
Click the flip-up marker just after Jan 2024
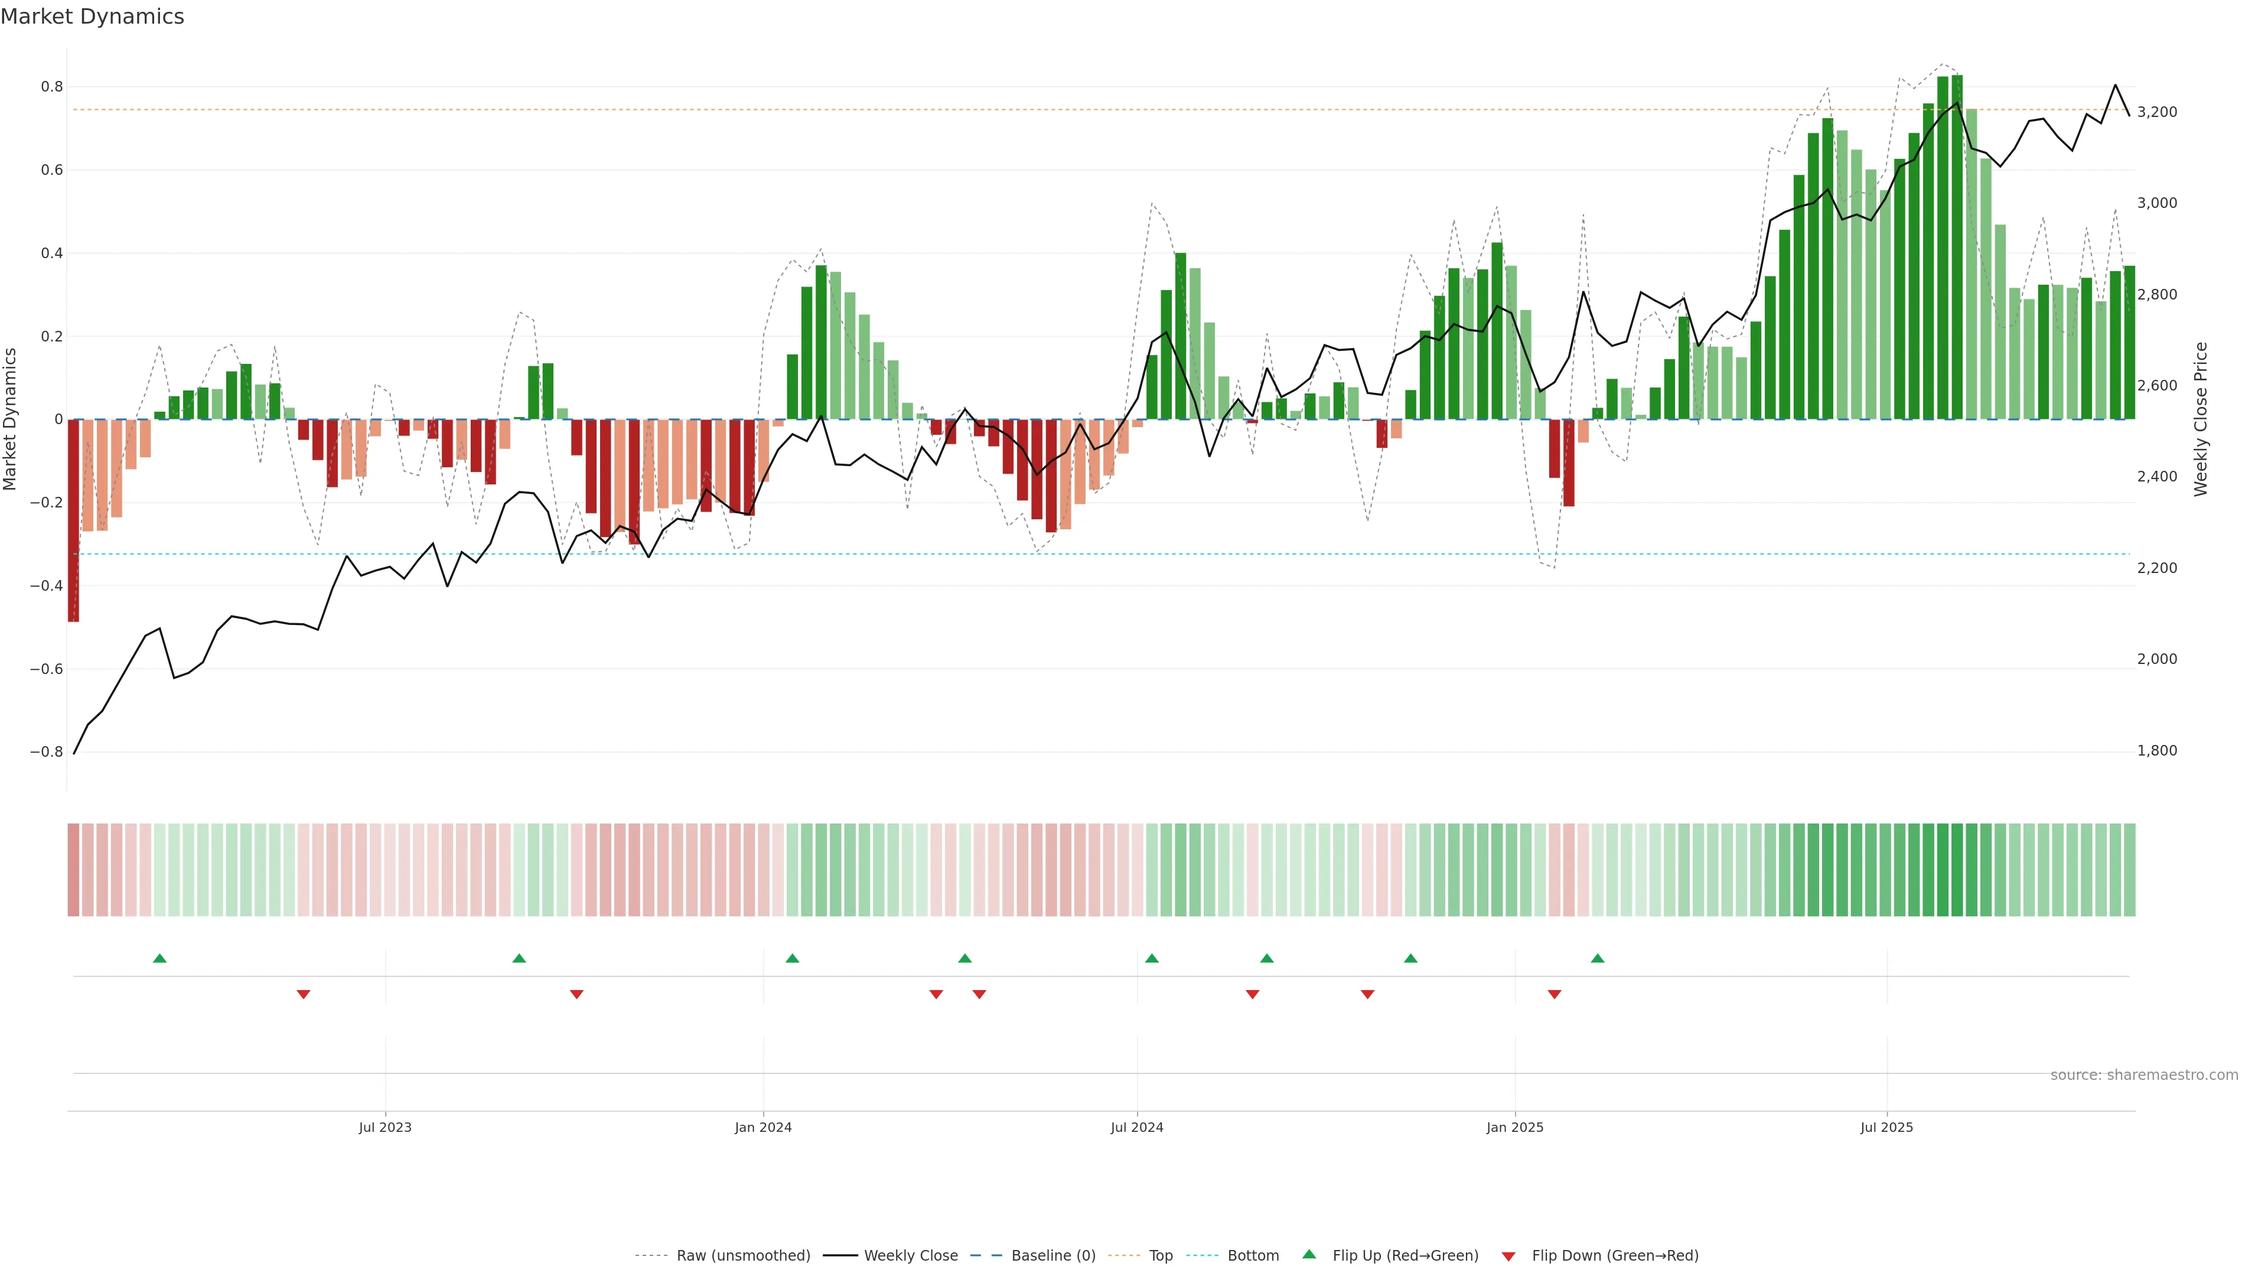[793, 958]
